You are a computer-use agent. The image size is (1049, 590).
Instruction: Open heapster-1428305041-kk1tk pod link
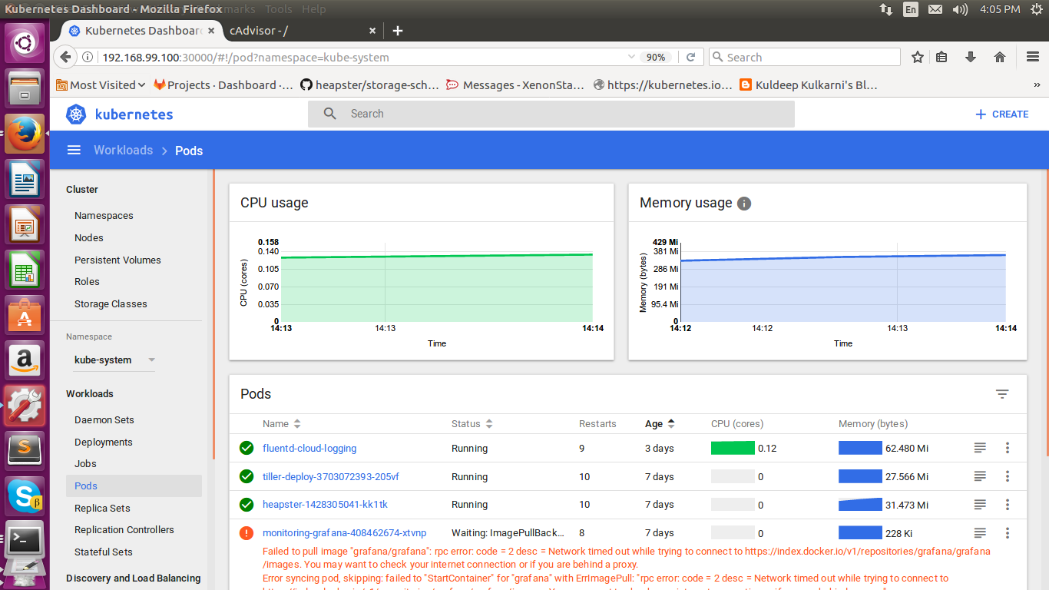[x=325, y=505]
